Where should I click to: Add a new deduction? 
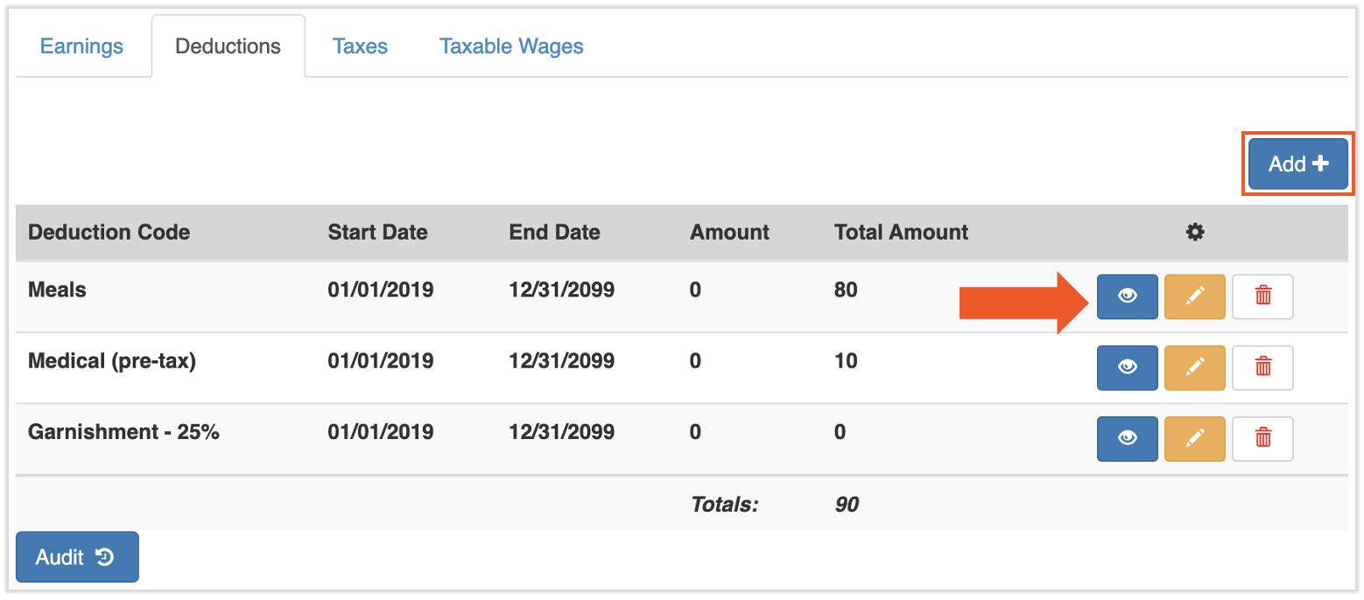pyautogui.click(x=1297, y=163)
